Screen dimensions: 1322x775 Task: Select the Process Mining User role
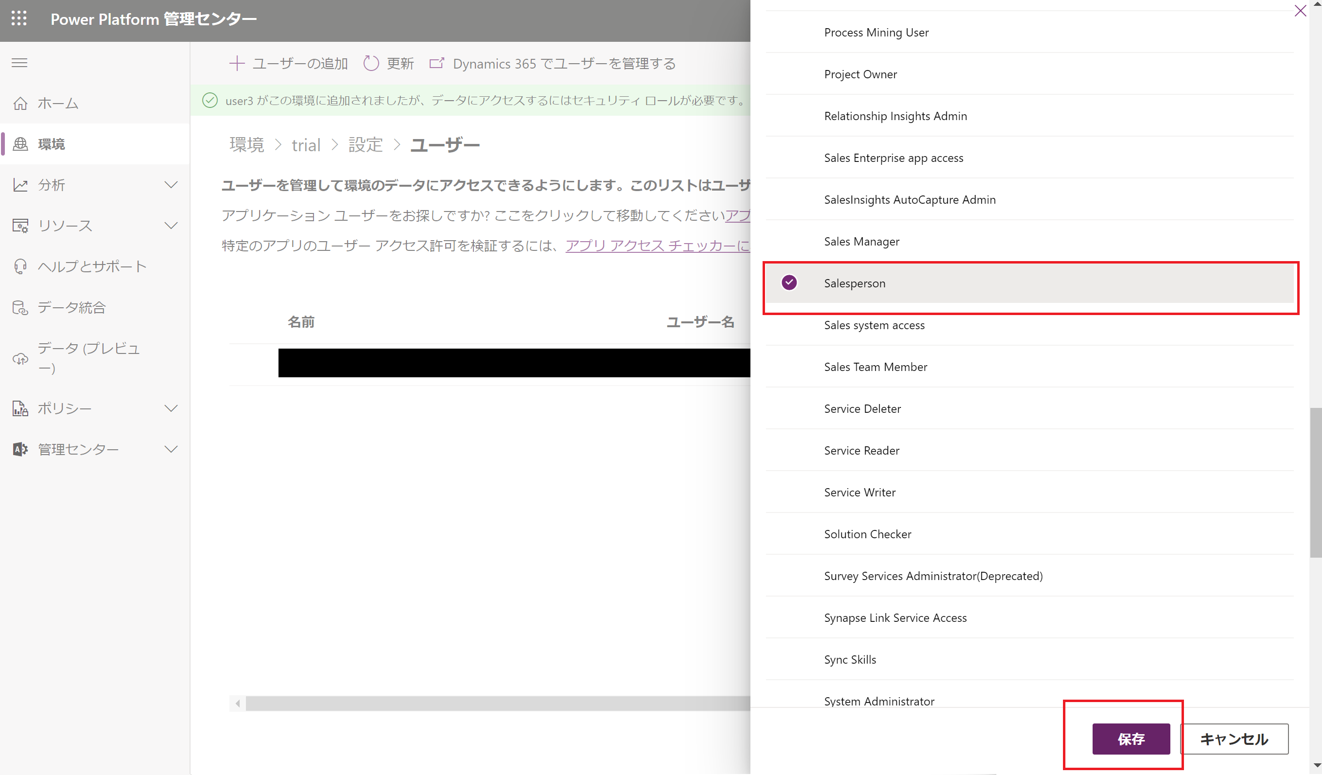click(1029, 33)
